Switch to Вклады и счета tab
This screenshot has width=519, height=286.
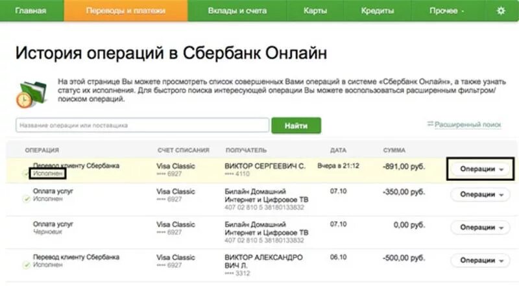237,10
